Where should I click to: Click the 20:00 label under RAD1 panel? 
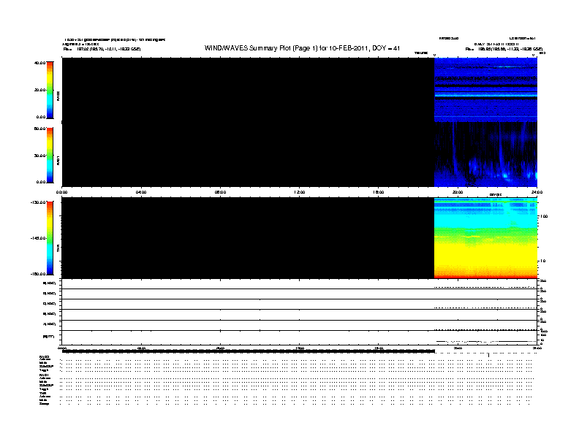[458, 192]
